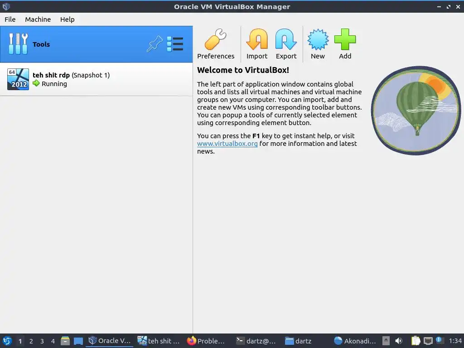The width and height of the screenshot is (464, 348).
Task: Click the Export appliance icon
Action: 286,44
